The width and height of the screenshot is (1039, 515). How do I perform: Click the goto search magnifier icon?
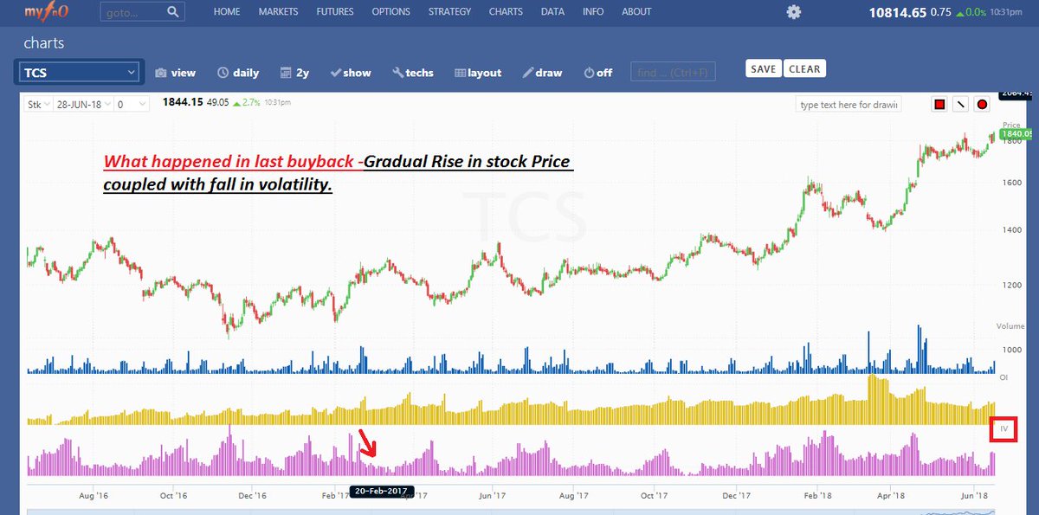click(x=174, y=12)
